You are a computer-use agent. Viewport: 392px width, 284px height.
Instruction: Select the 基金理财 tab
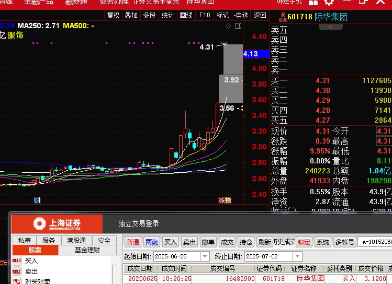click(87, 250)
